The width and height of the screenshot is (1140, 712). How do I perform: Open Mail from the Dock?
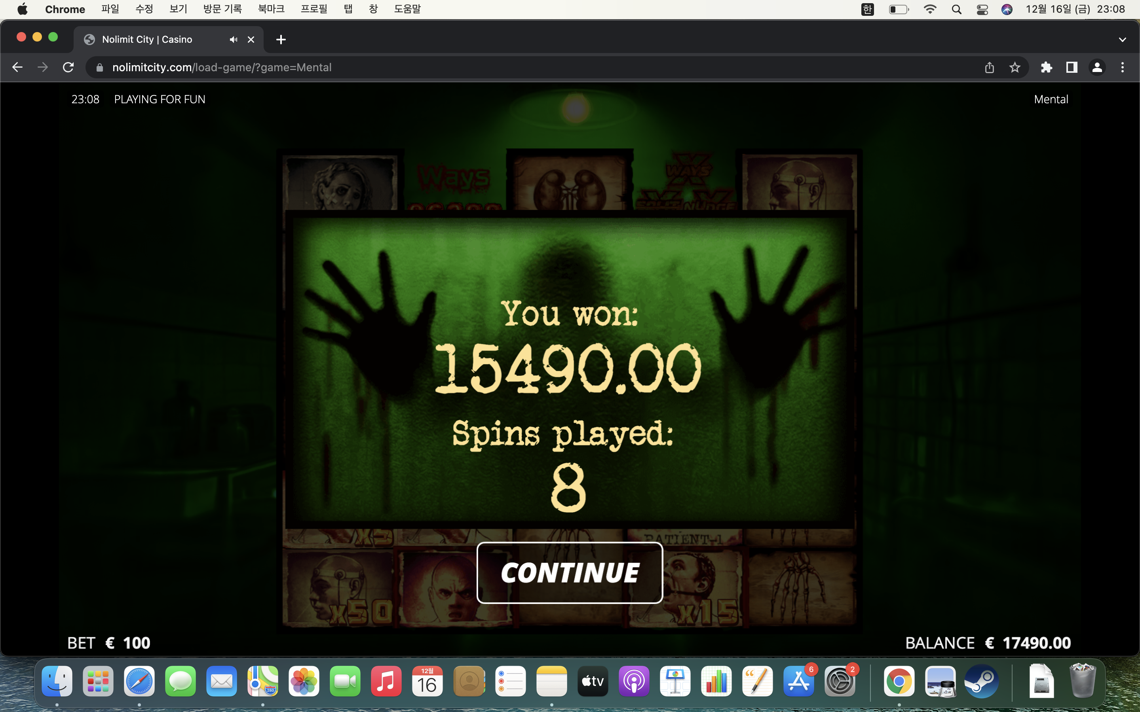click(221, 681)
